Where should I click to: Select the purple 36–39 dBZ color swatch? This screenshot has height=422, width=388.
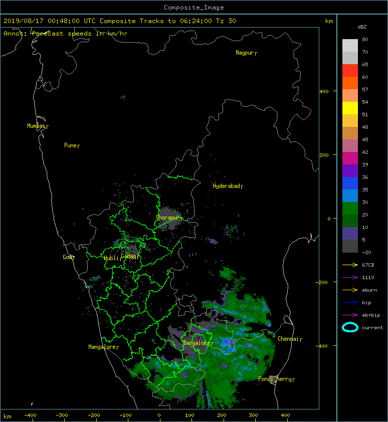350,171
